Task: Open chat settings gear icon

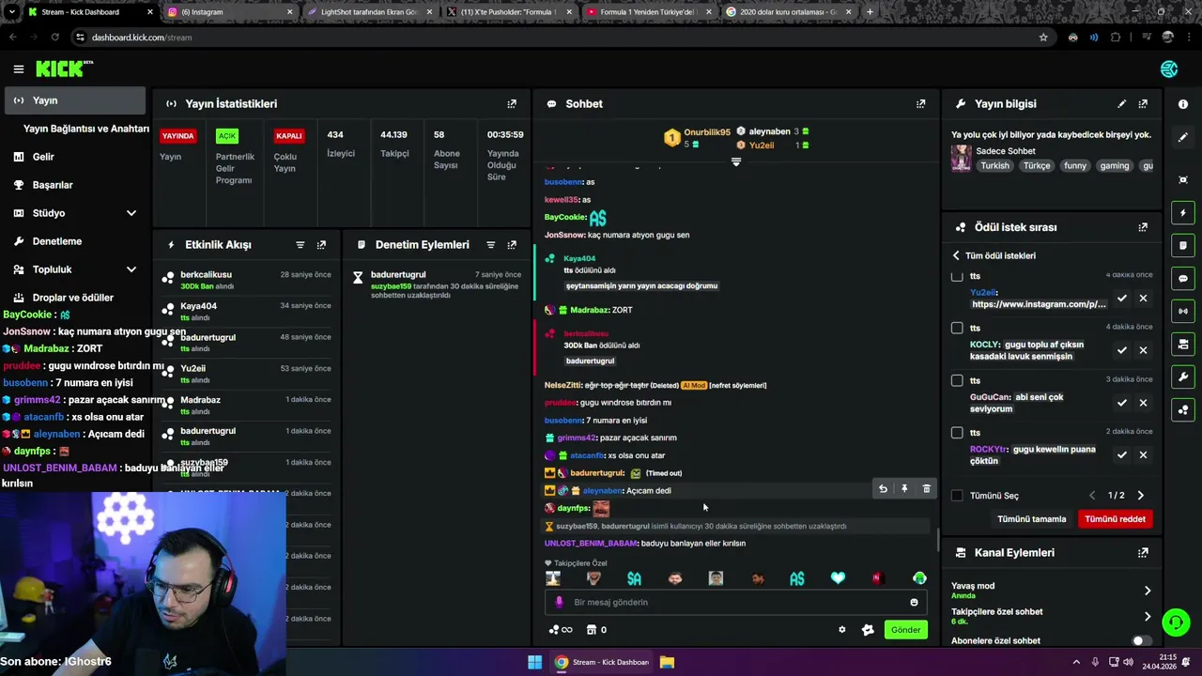Action: (841, 630)
